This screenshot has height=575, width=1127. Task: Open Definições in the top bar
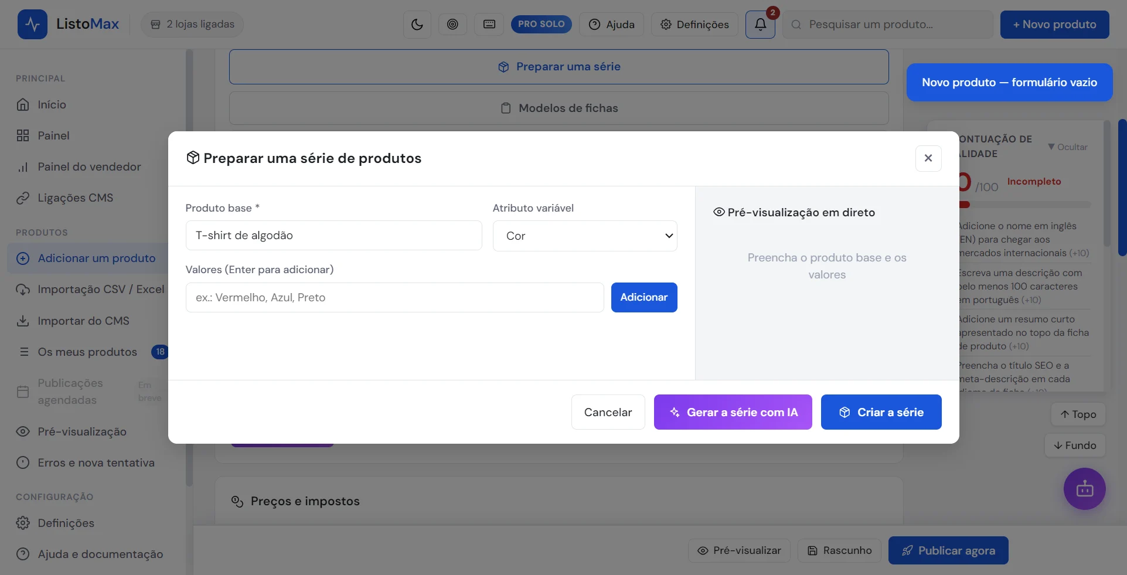[694, 25]
